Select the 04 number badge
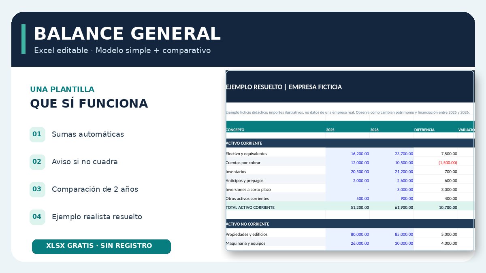This screenshot has height=273, width=486. click(37, 217)
